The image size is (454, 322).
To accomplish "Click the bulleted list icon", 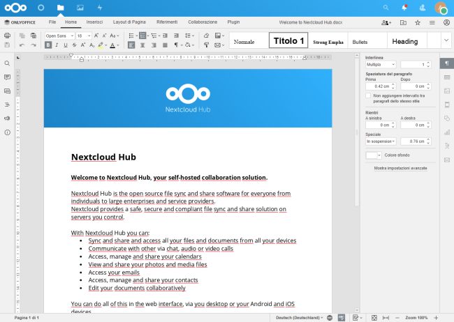I will coord(131,36).
